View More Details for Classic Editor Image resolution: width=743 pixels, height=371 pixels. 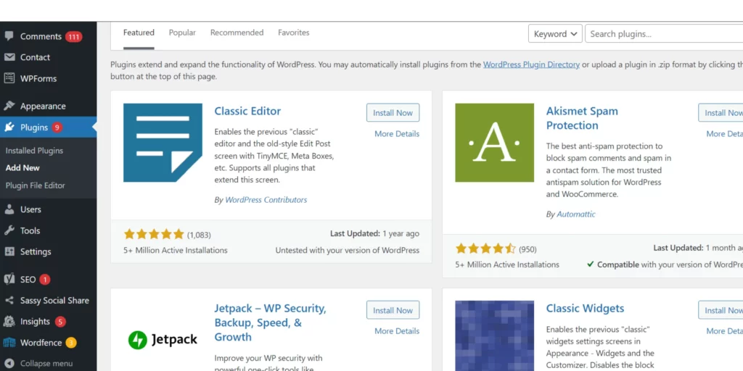tap(397, 134)
